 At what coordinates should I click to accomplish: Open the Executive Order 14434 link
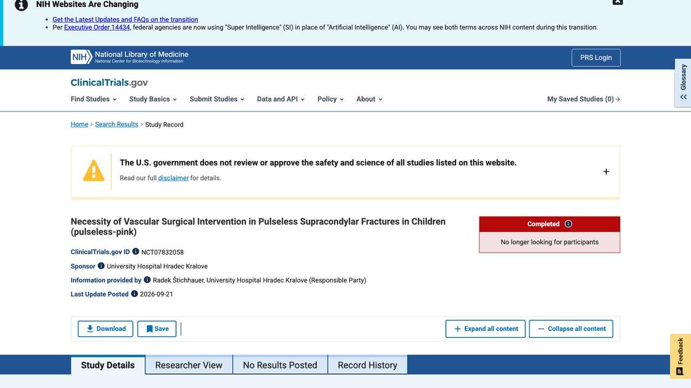[97, 27]
